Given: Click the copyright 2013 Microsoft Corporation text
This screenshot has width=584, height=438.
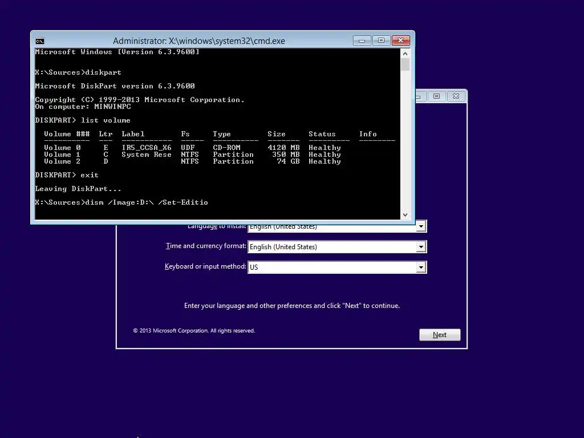Looking at the screenshot, I should (x=194, y=331).
